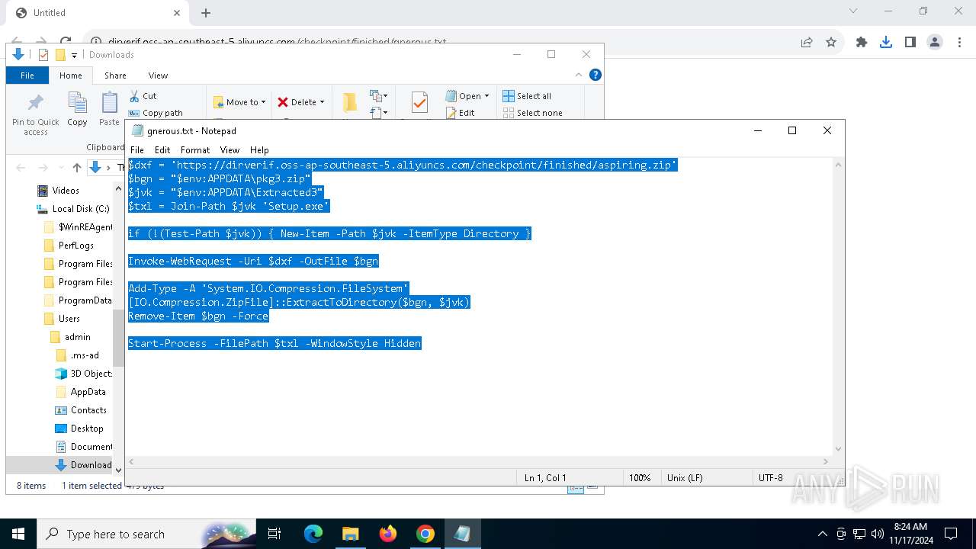Click the Cut scissors in Explorer ribbon
Image resolution: width=976 pixels, height=549 pixels.
[x=133, y=96]
